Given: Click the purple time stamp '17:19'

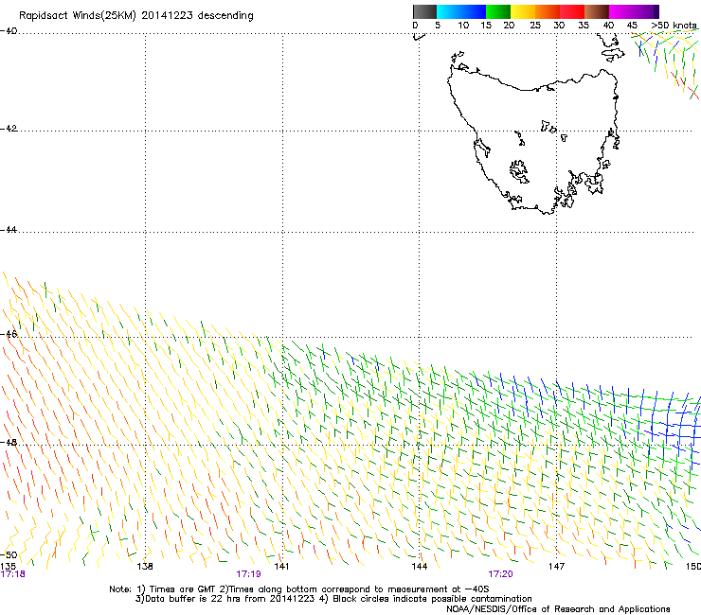Looking at the screenshot, I should (x=248, y=574).
